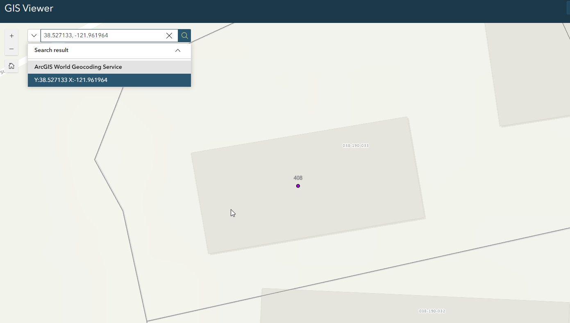570x323 pixels.
Task: Click the 408 address label text
Action: pyautogui.click(x=297, y=178)
